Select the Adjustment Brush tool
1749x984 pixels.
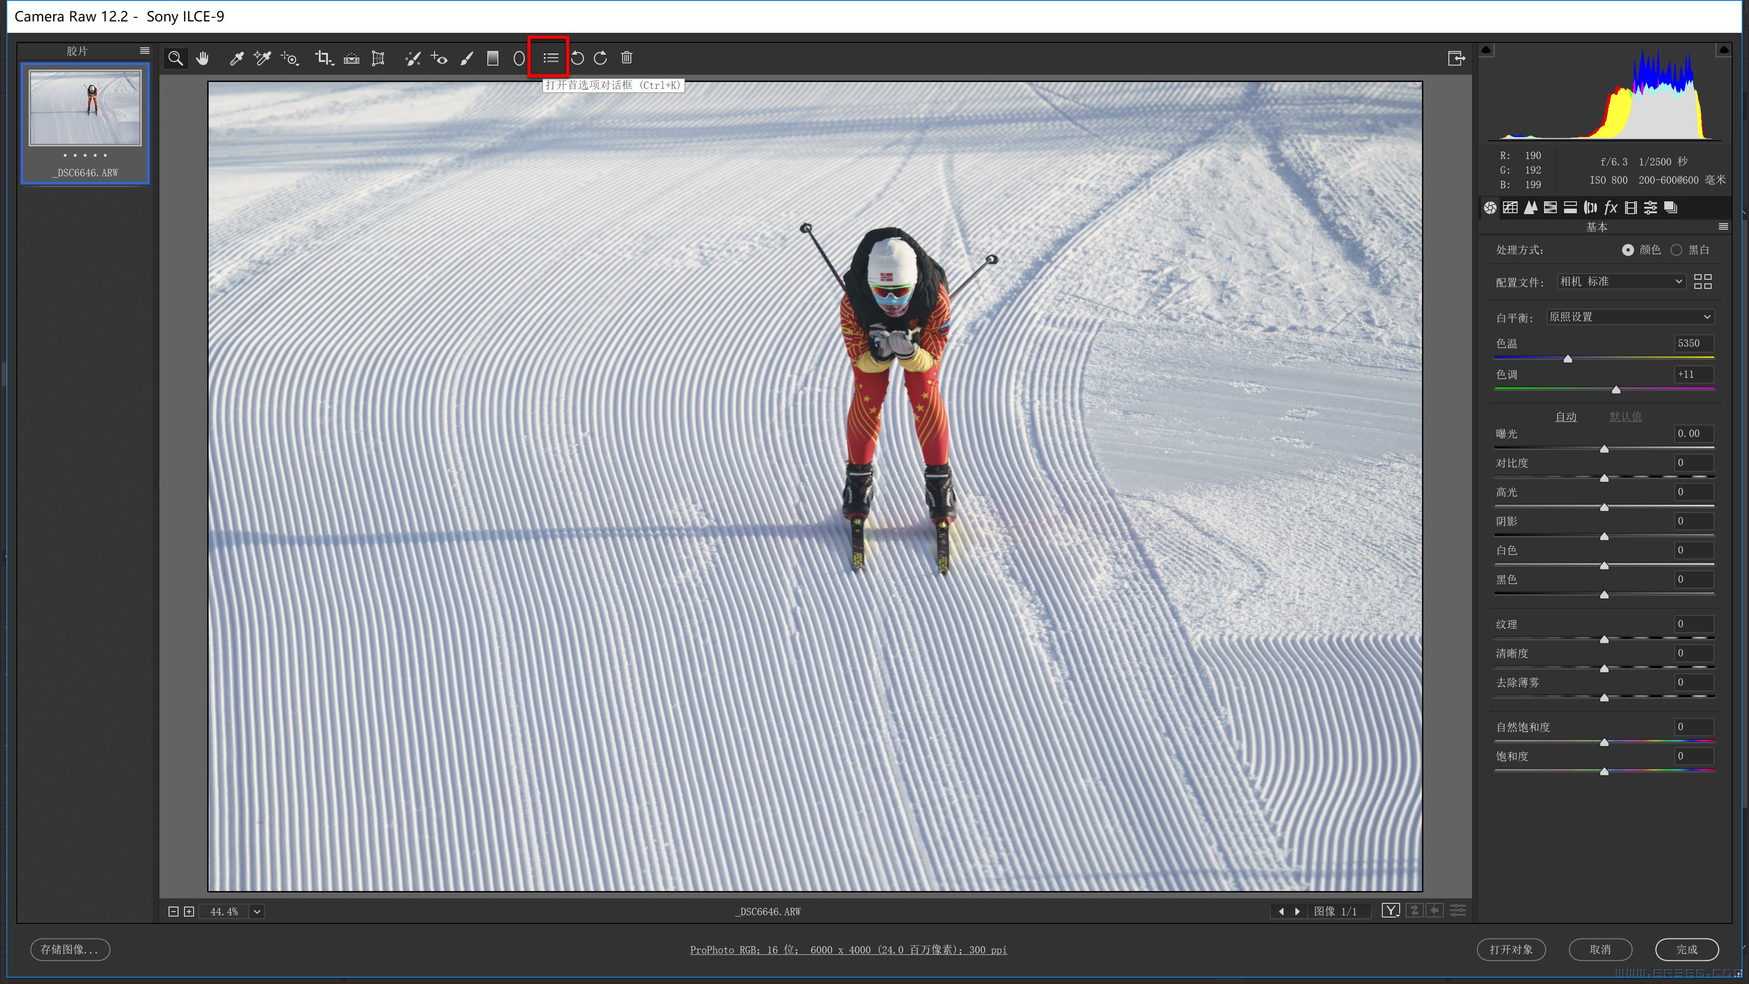click(x=466, y=58)
